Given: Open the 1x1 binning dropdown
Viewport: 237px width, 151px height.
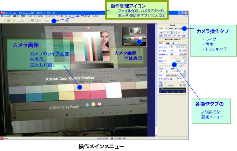Looking at the screenshot, I should (164, 71).
